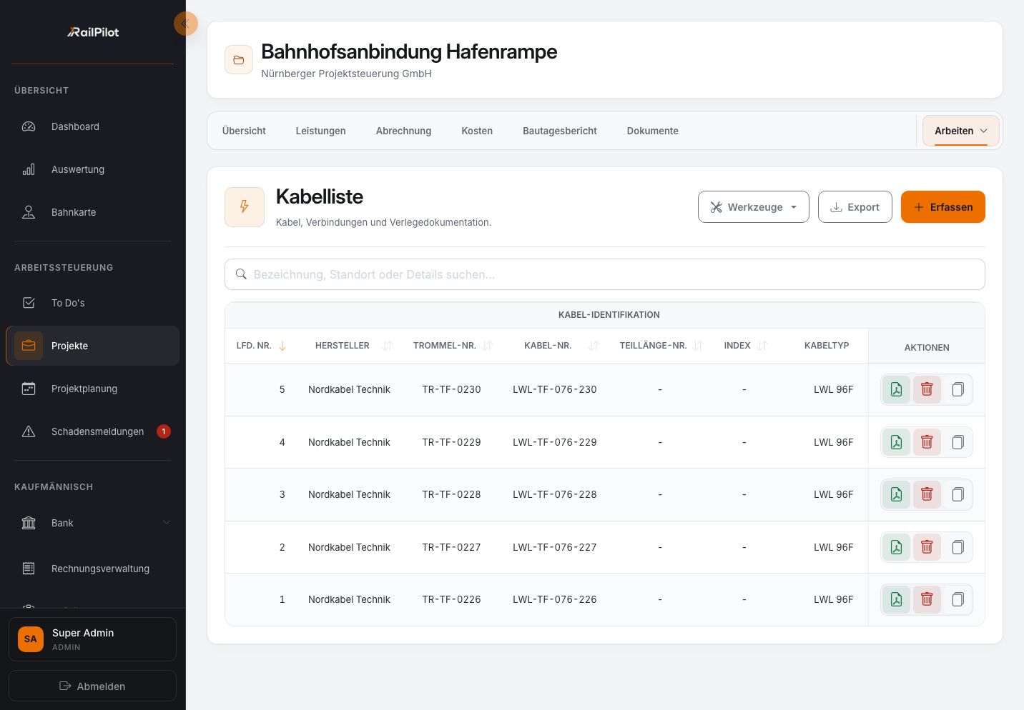
Task: Click the Nürnberger Projektsteuerung GmbH subtitle
Action: 346,74
